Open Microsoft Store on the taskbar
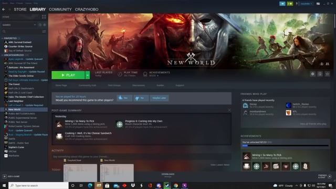The height and width of the screenshot is (189, 336). click(x=107, y=185)
